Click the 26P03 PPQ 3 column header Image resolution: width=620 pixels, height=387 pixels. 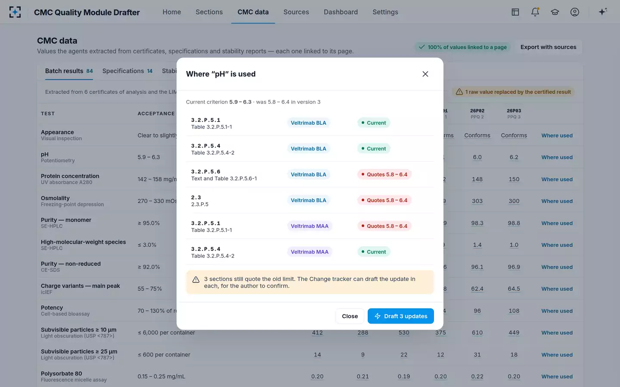coord(514,114)
